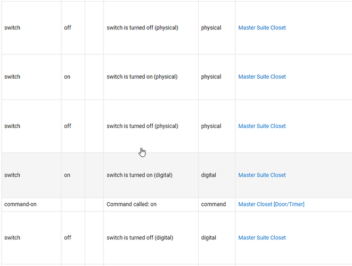Click "switch is turned on (digital)" text
Image resolution: width=352 pixels, height=266 pixels.
pyautogui.click(x=140, y=175)
